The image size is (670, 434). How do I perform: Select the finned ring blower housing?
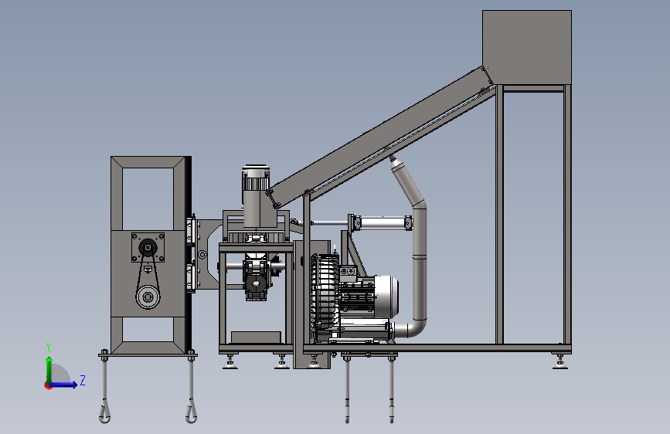tap(325, 297)
